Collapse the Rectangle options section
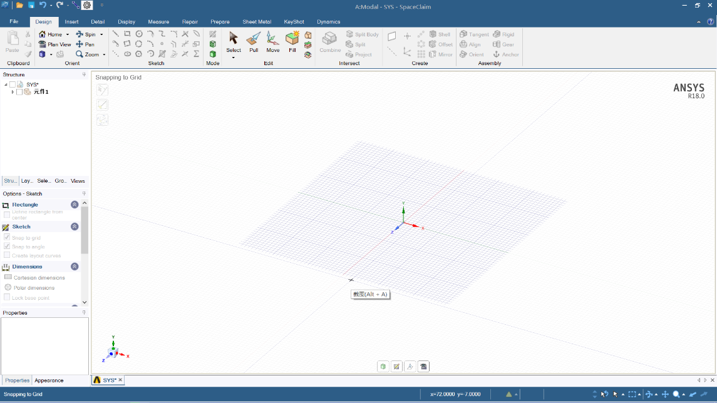Image resolution: width=717 pixels, height=403 pixels. pyautogui.click(x=75, y=205)
